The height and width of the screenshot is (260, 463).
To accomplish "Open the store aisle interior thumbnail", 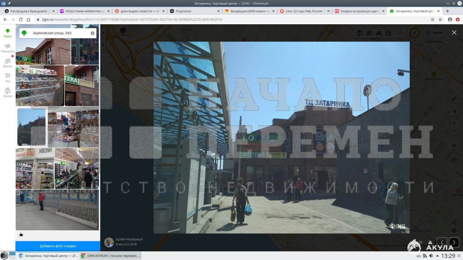I will (x=77, y=168).
